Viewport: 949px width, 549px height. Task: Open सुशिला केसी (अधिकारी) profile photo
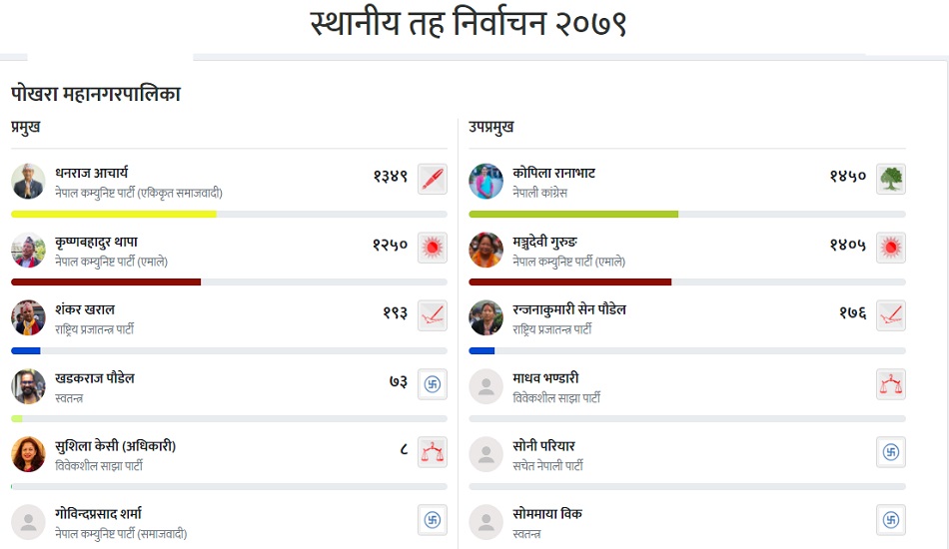pos(29,454)
